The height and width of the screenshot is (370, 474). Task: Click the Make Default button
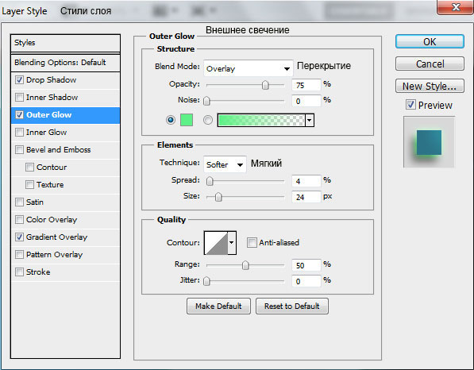(x=218, y=306)
